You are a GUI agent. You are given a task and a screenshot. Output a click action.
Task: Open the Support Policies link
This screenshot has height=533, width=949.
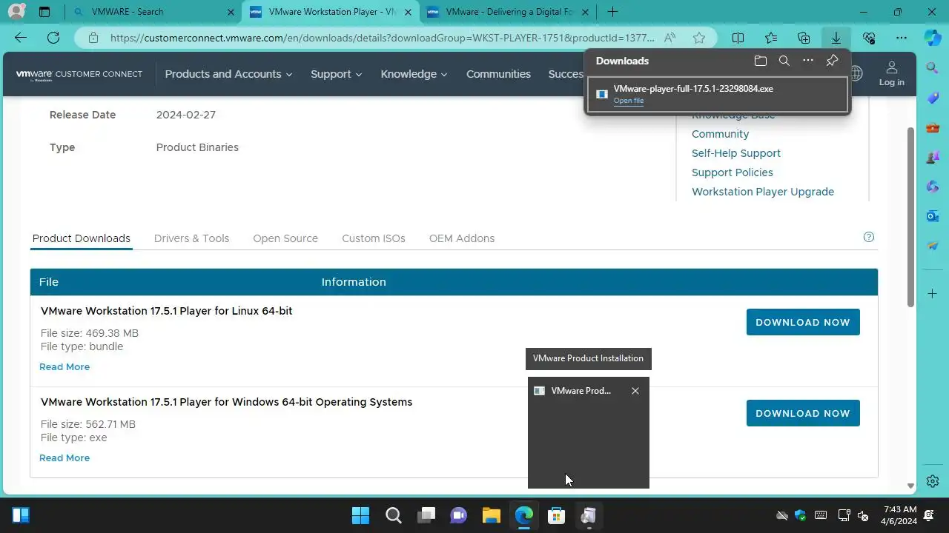733,172
